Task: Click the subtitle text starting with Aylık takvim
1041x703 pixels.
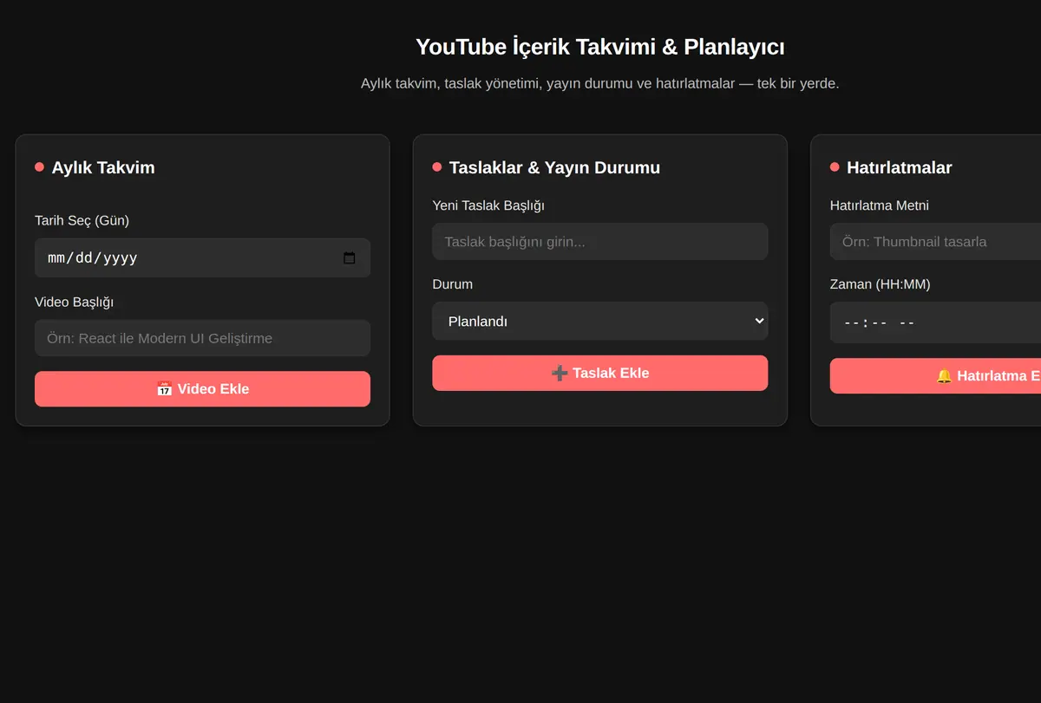Action: point(600,84)
